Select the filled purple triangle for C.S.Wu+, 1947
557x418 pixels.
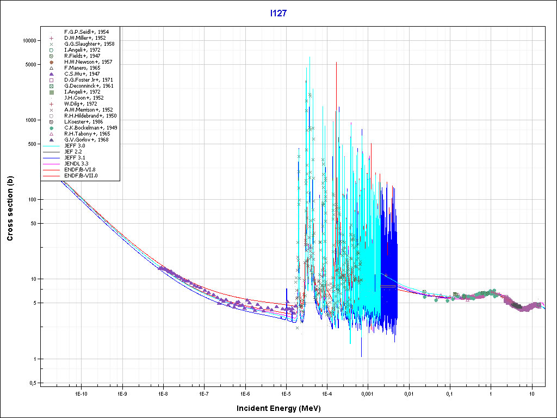click(51, 74)
